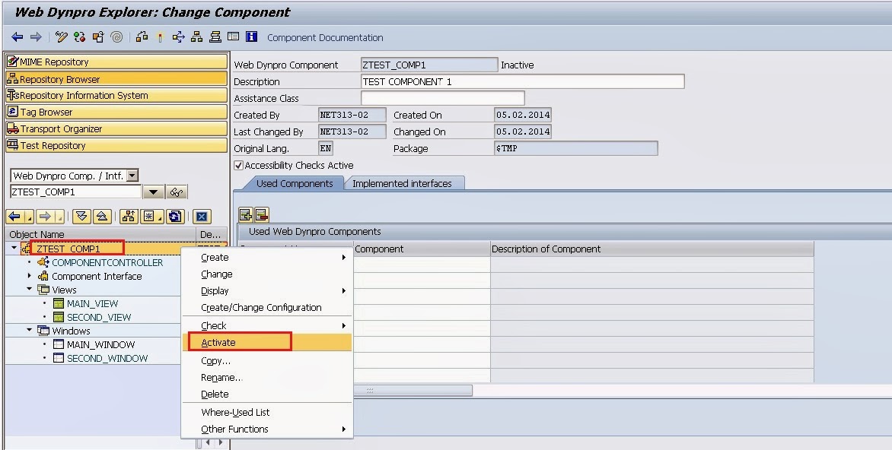Toggle the Accessibility Checks Active checkbox
The height and width of the screenshot is (450, 892).
pyautogui.click(x=239, y=165)
